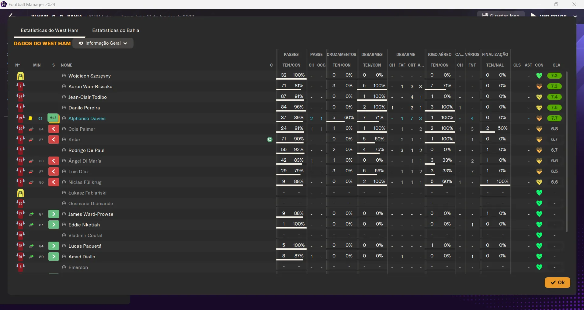This screenshot has width=584, height=310.
Task: Click Guardar Jogo save button
Action: tap(501, 15)
